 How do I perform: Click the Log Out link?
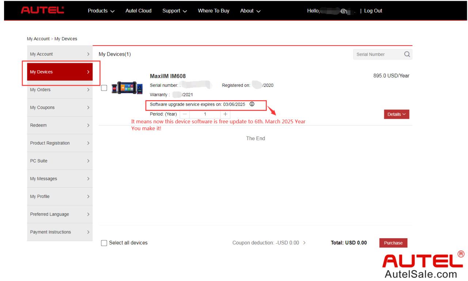pyautogui.click(x=373, y=11)
